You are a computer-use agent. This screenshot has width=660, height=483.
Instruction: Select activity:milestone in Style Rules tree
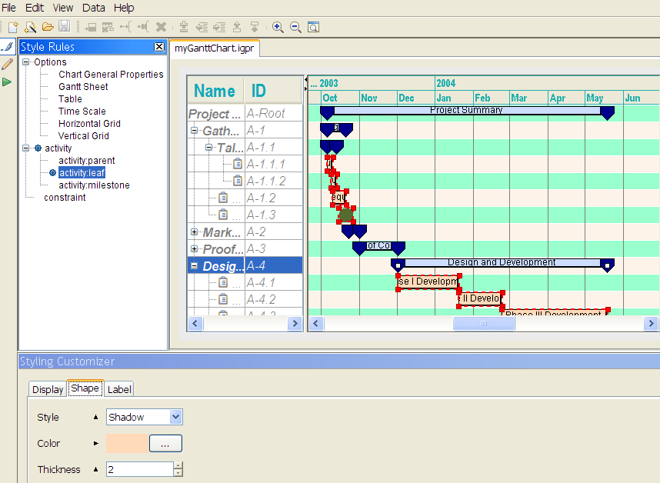point(94,185)
